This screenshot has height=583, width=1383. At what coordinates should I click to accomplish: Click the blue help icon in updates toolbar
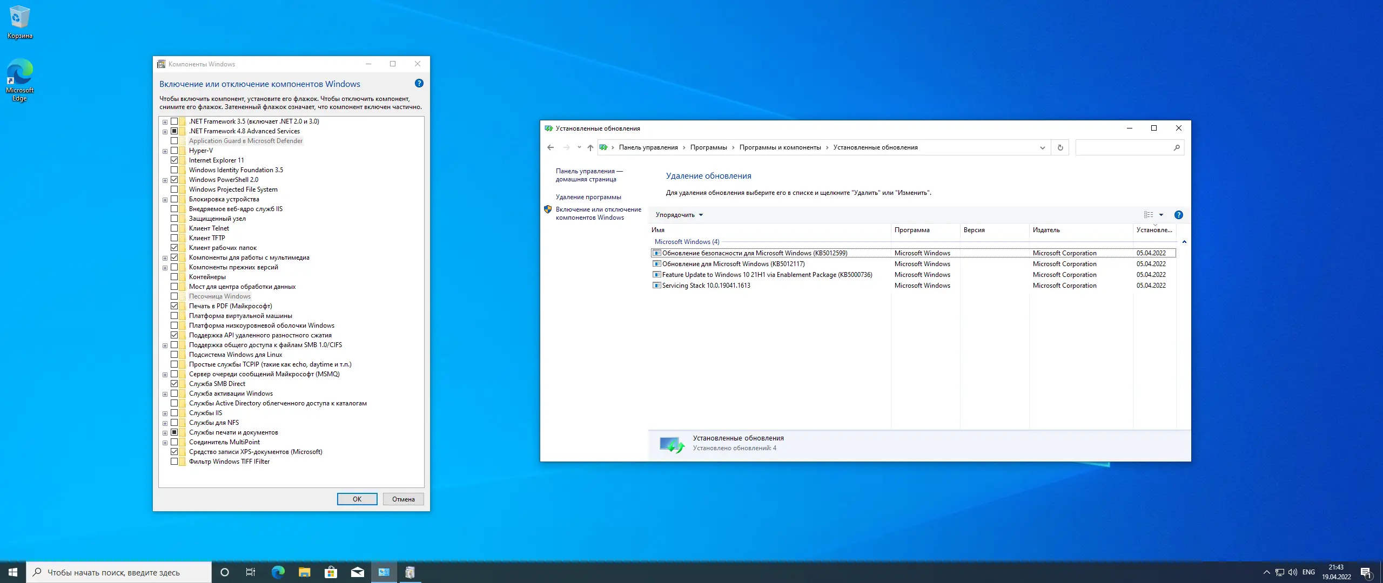pyautogui.click(x=1179, y=215)
